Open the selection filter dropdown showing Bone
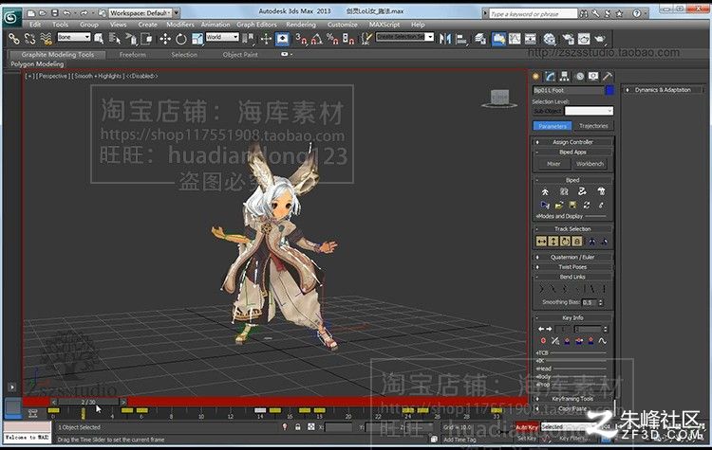712x450 pixels. coord(73,37)
